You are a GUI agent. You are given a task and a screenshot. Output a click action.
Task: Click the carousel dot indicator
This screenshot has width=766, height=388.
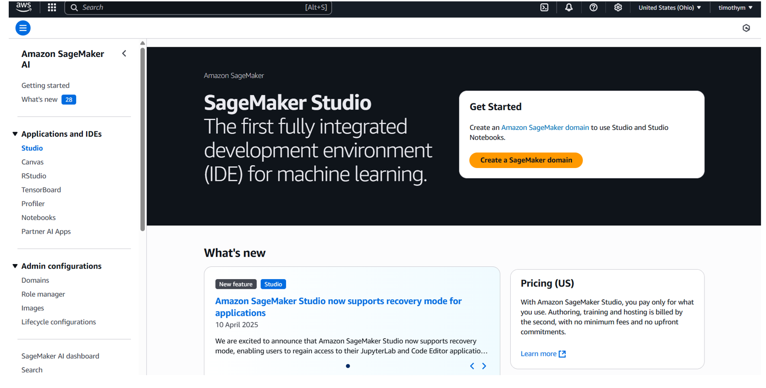click(348, 366)
